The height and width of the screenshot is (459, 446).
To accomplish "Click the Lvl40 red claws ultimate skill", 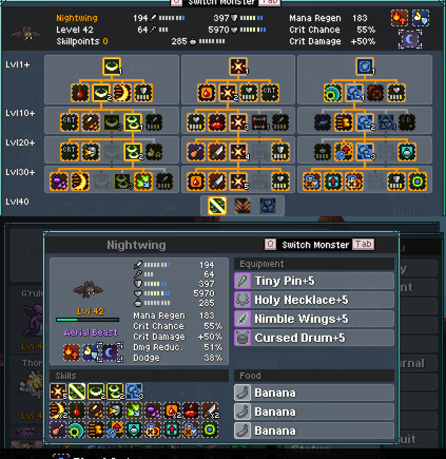I will click(x=242, y=206).
